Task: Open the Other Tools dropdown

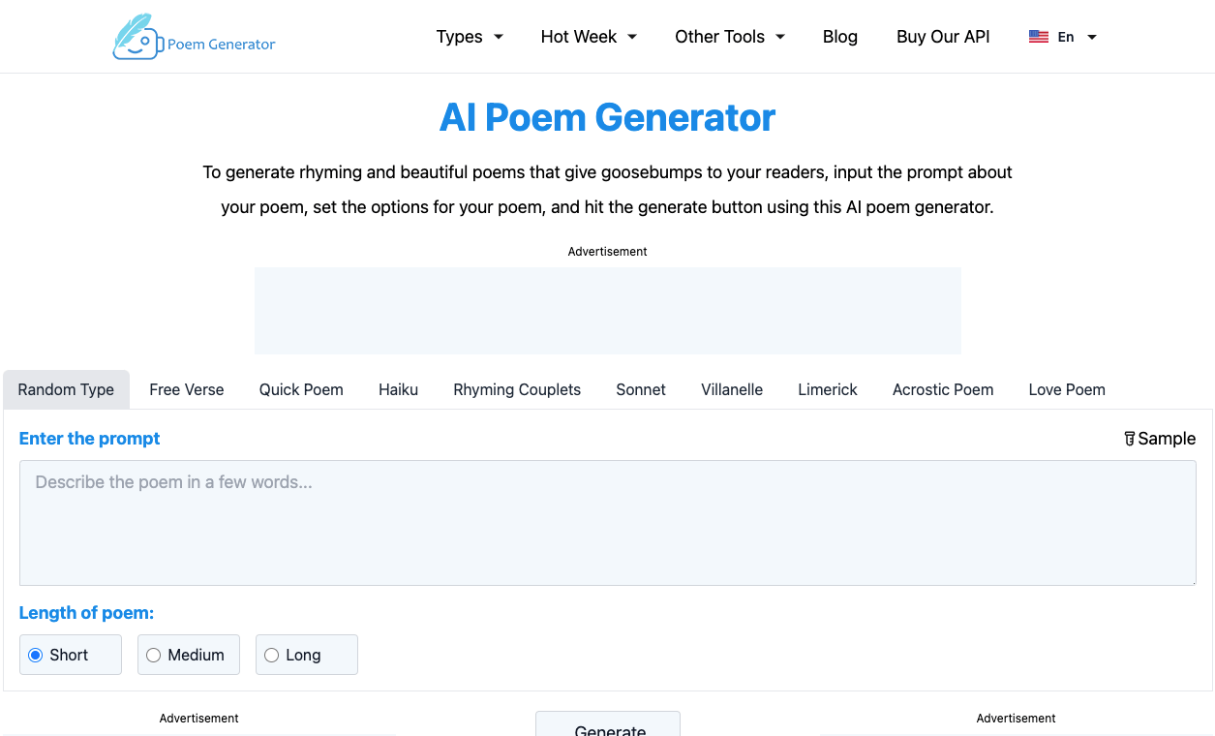Action: coord(730,36)
